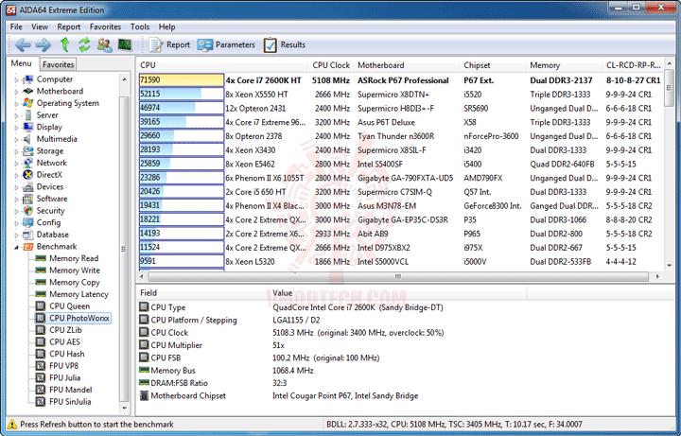Switch to the Menu tab
Screen dimensions: 681x436
[x=21, y=63]
